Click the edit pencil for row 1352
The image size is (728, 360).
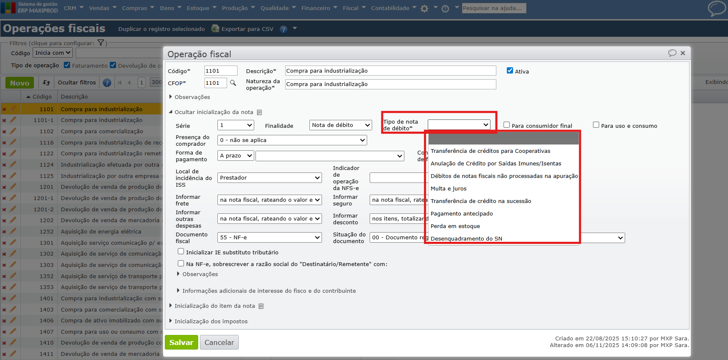click(x=13, y=276)
